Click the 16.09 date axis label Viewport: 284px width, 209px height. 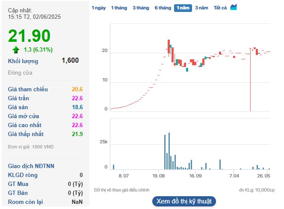[x=195, y=176]
